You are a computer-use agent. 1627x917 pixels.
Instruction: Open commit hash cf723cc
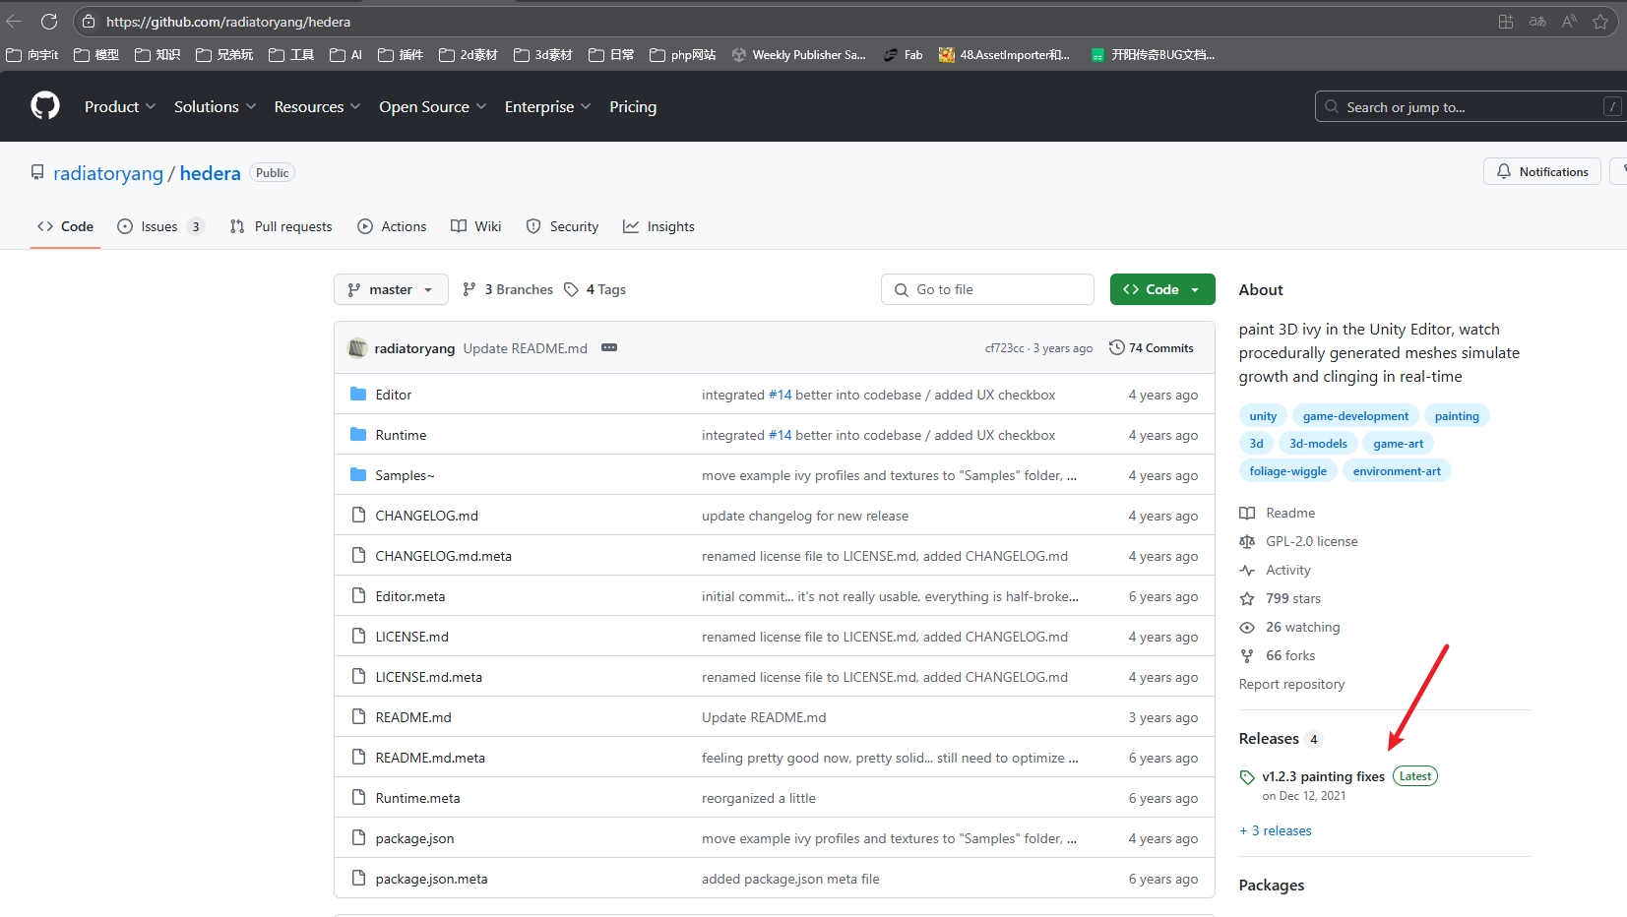(x=1004, y=348)
